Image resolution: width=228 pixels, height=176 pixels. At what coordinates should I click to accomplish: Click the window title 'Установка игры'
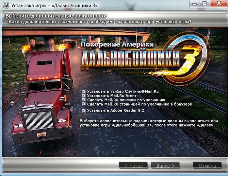(x=54, y=6)
